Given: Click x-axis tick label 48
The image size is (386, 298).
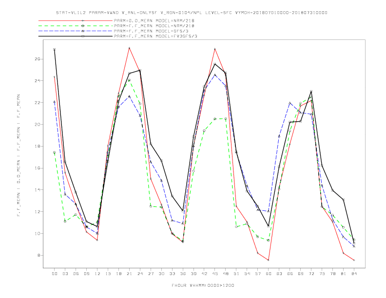Looking at the screenshot, I should (226, 274).
